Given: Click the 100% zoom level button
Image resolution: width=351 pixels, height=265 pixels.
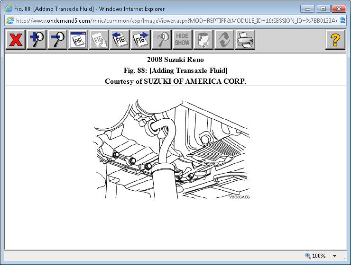Looking at the screenshot, I should (x=315, y=256).
